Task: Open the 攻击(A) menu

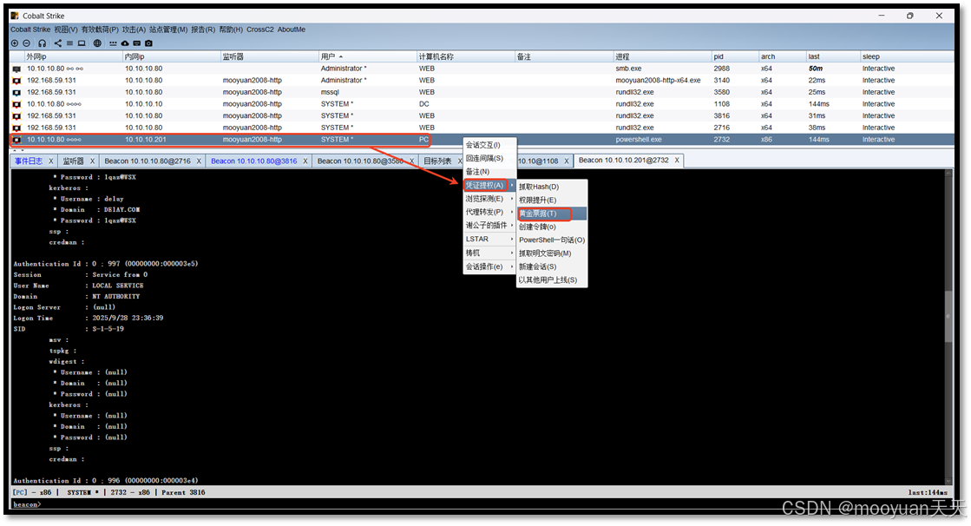Action: tap(134, 30)
